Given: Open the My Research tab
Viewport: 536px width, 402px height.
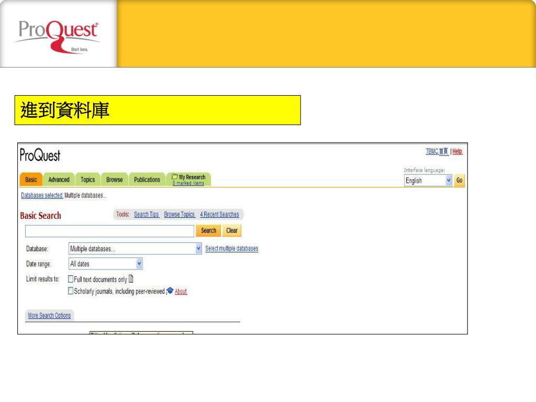Looking at the screenshot, I should pos(188,179).
